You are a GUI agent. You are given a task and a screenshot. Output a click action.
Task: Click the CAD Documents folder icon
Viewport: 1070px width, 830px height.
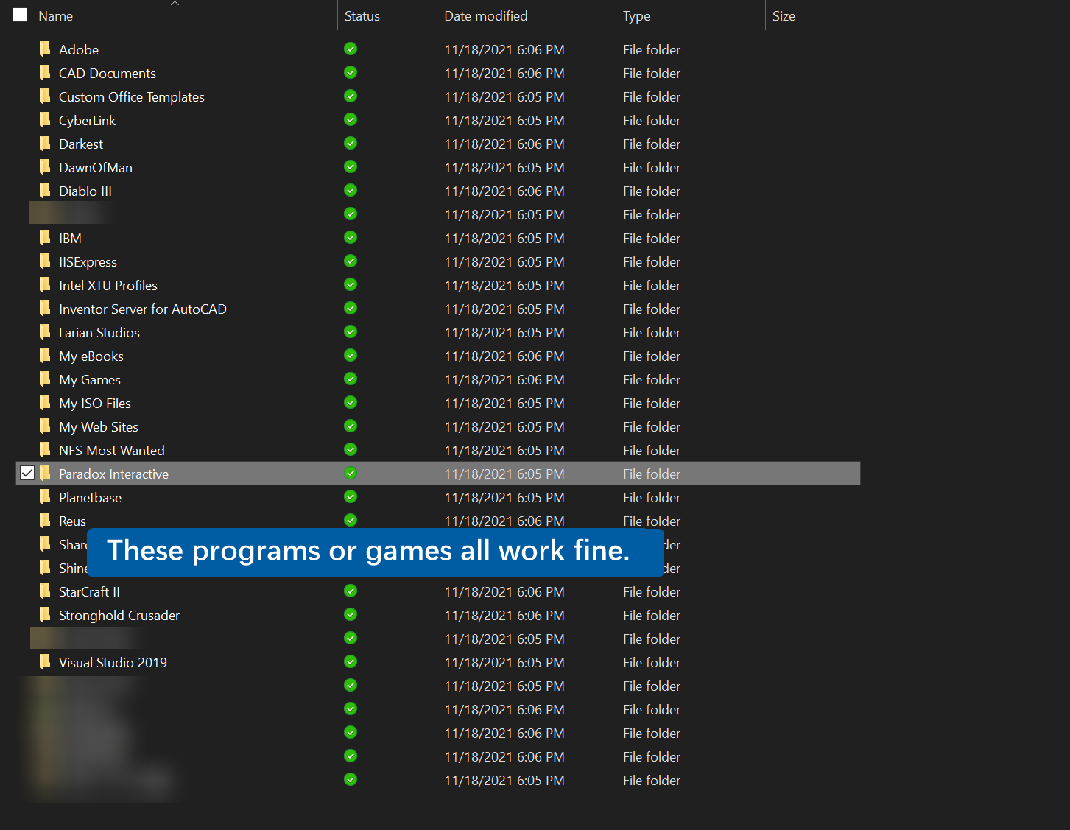click(45, 73)
